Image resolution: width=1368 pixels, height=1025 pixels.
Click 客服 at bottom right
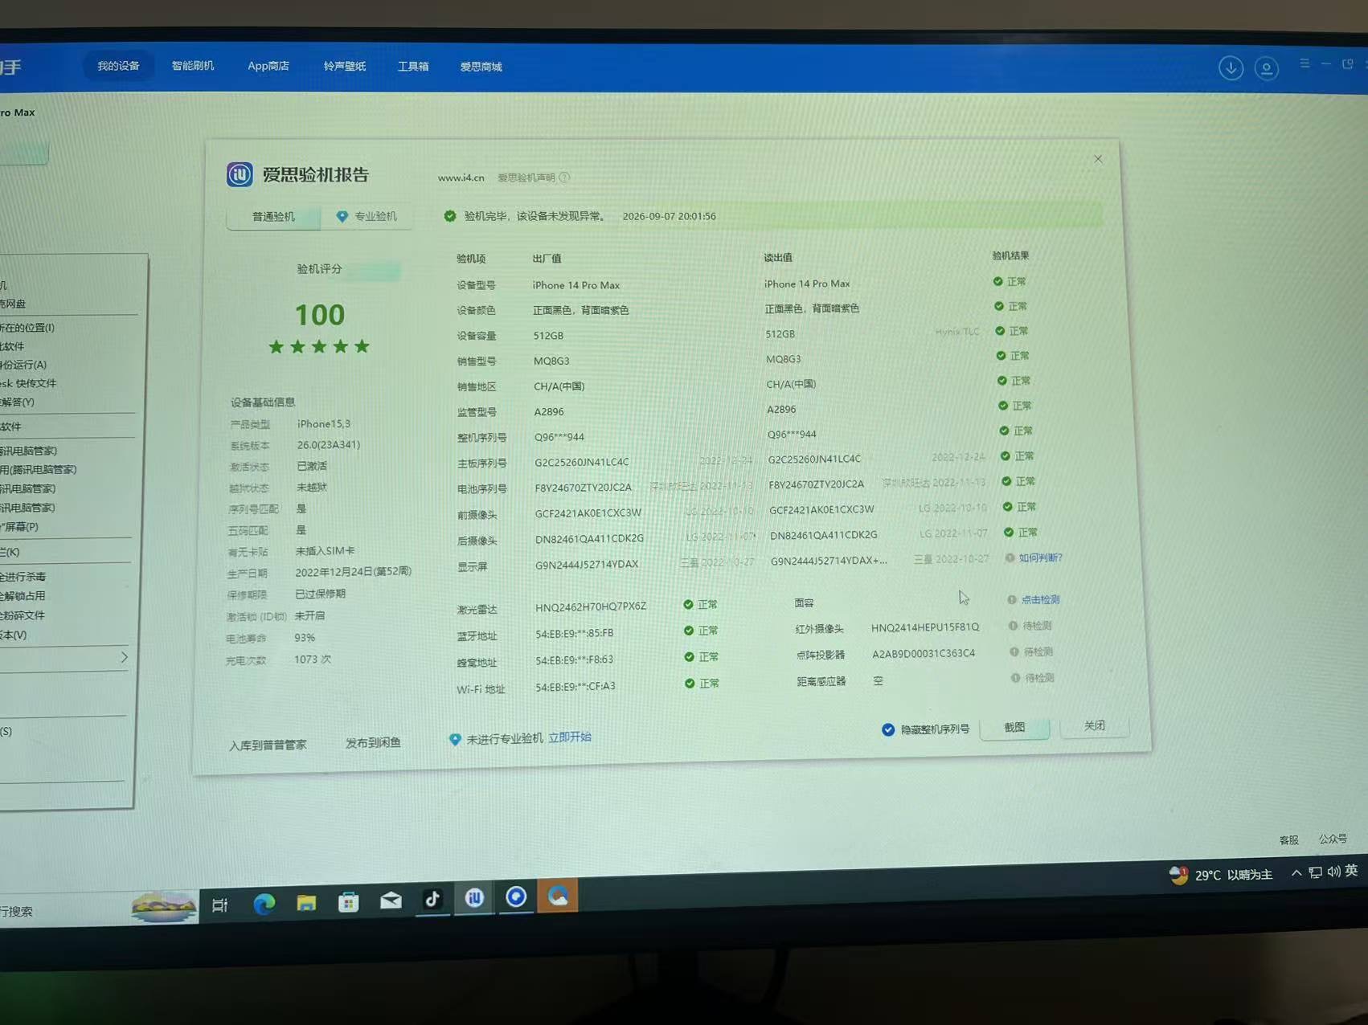(x=1289, y=840)
